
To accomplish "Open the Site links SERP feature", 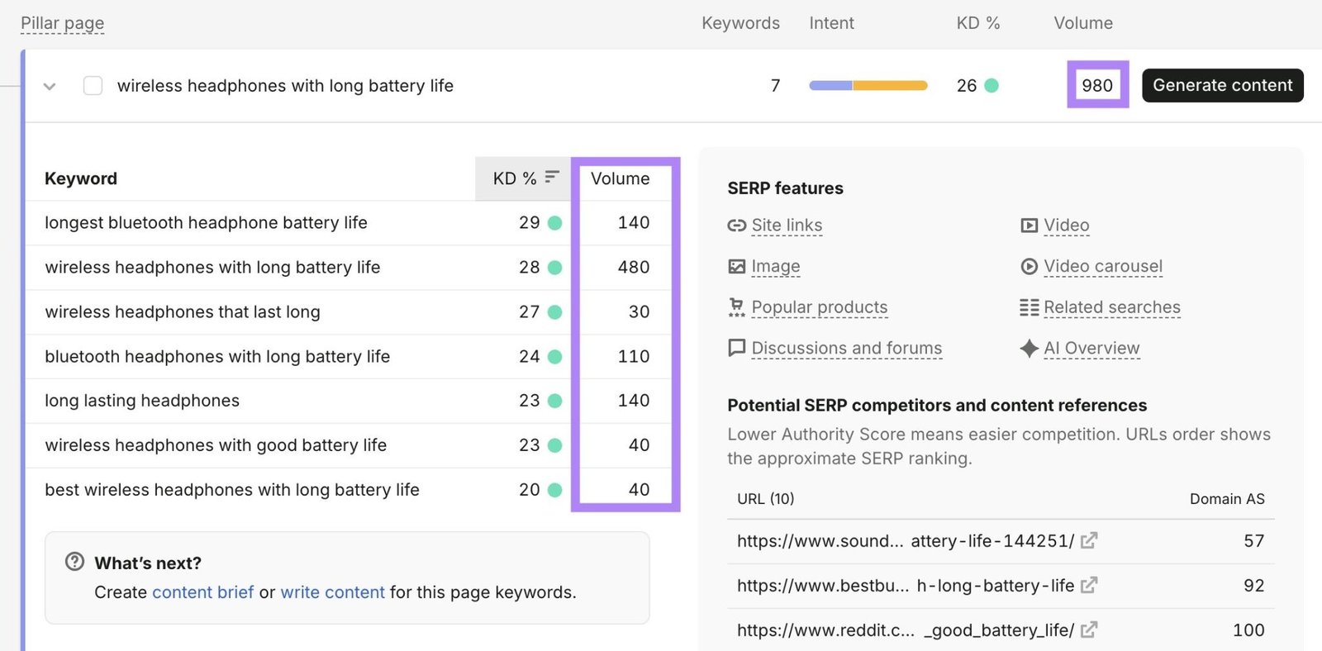I will click(787, 225).
